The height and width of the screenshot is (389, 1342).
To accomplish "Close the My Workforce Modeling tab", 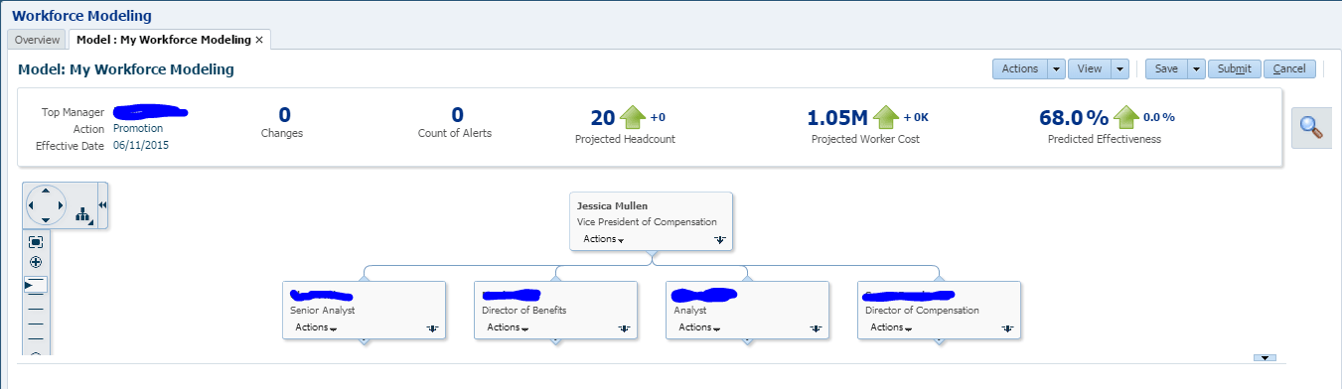I will pyautogui.click(x=259, y=40).
